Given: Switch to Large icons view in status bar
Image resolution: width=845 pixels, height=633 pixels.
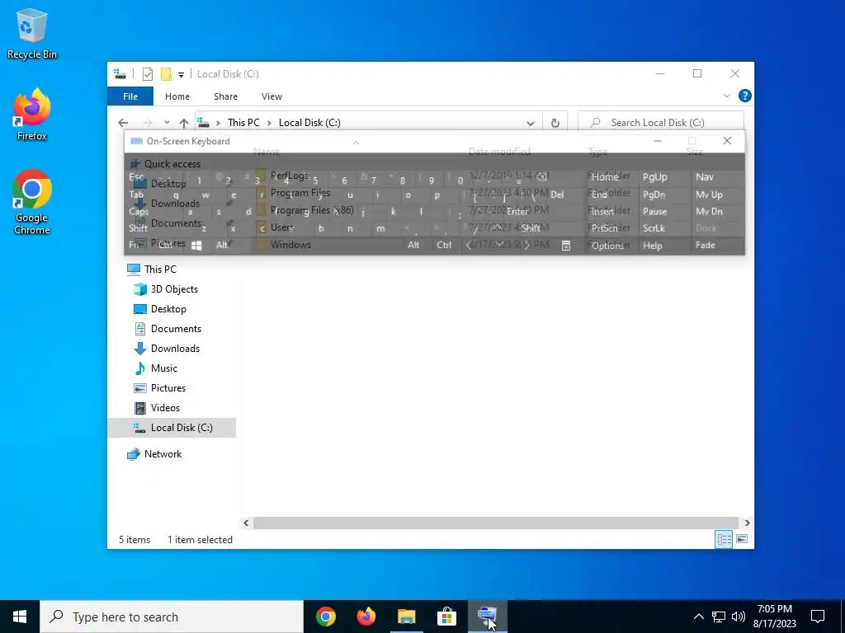Looking at the screenshot, I should tap(742, 539).
